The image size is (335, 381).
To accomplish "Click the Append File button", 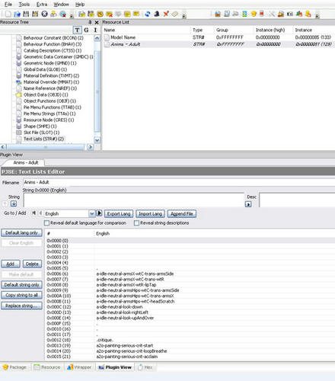I will 182,213.
